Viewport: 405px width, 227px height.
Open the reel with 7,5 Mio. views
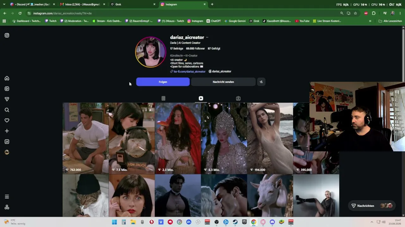(x=132, y=138)
